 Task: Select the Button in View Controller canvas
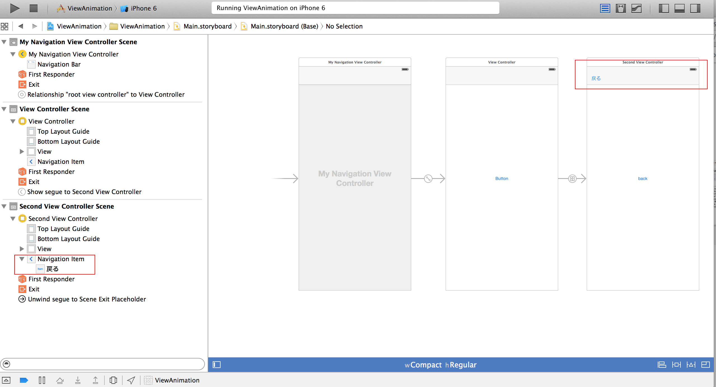(x=501, y=178)
